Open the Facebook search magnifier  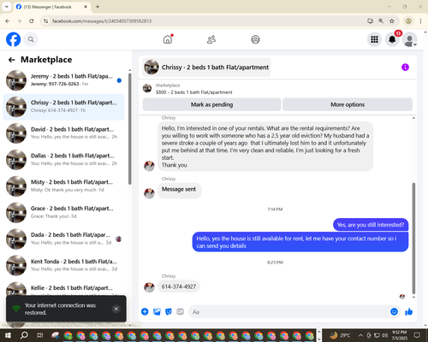point(31,39)
